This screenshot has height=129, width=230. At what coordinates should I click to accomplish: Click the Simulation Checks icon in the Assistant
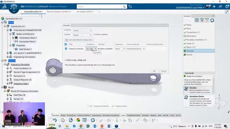click(186, 97)
